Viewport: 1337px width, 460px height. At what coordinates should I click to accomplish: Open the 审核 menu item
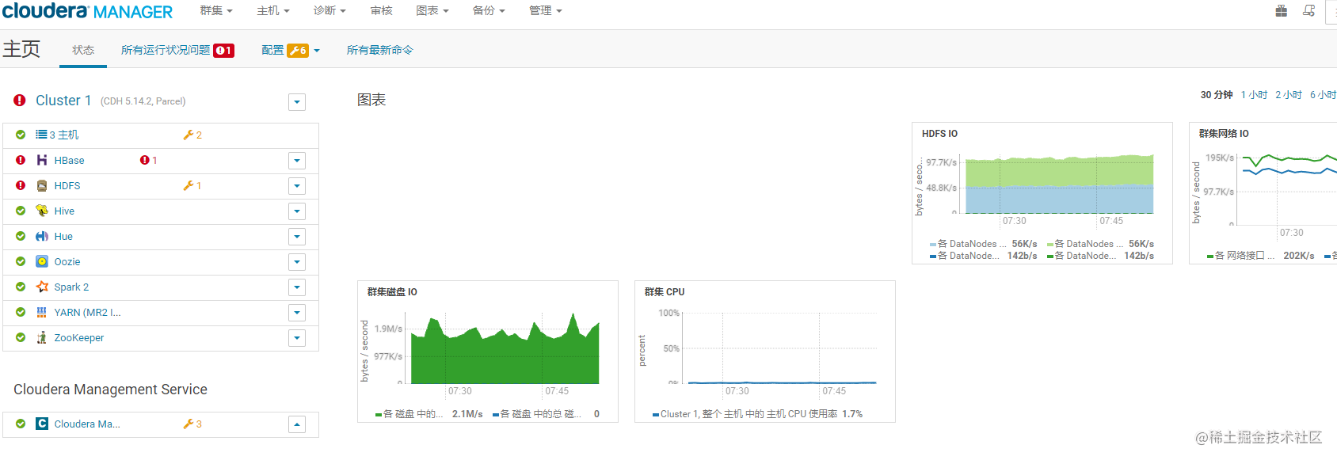(381, 10)
